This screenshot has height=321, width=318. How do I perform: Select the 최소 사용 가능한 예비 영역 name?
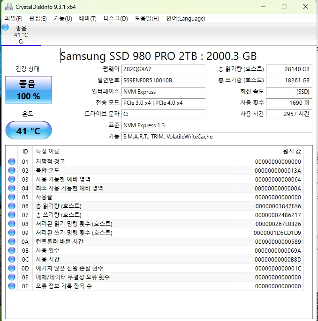pos(69,188)
